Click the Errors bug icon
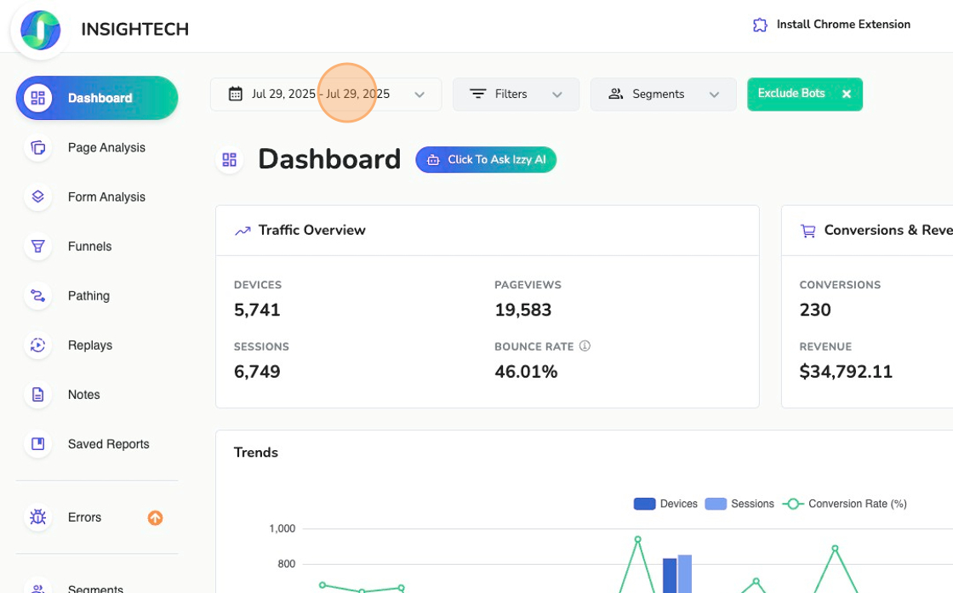Viewport: 953px width, 593px height. pyautogui.click(x=37, y=517)
